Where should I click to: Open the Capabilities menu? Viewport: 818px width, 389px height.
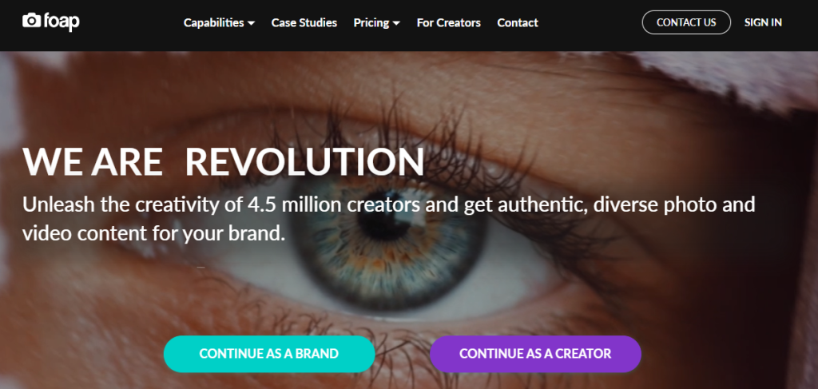click(x=213, y=22)
